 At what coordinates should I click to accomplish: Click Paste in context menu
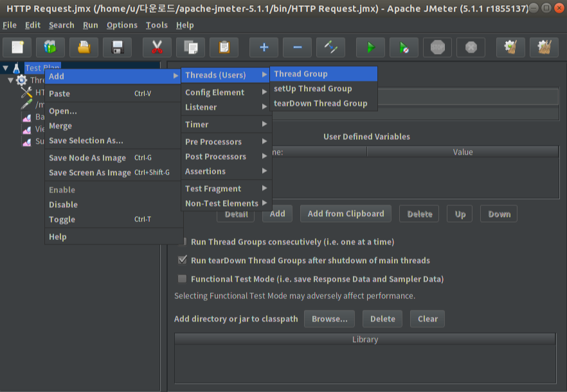(113, 94)
